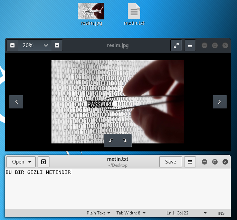Open image viewer hamburger menu
237x220 pixels.
point(190,45)
